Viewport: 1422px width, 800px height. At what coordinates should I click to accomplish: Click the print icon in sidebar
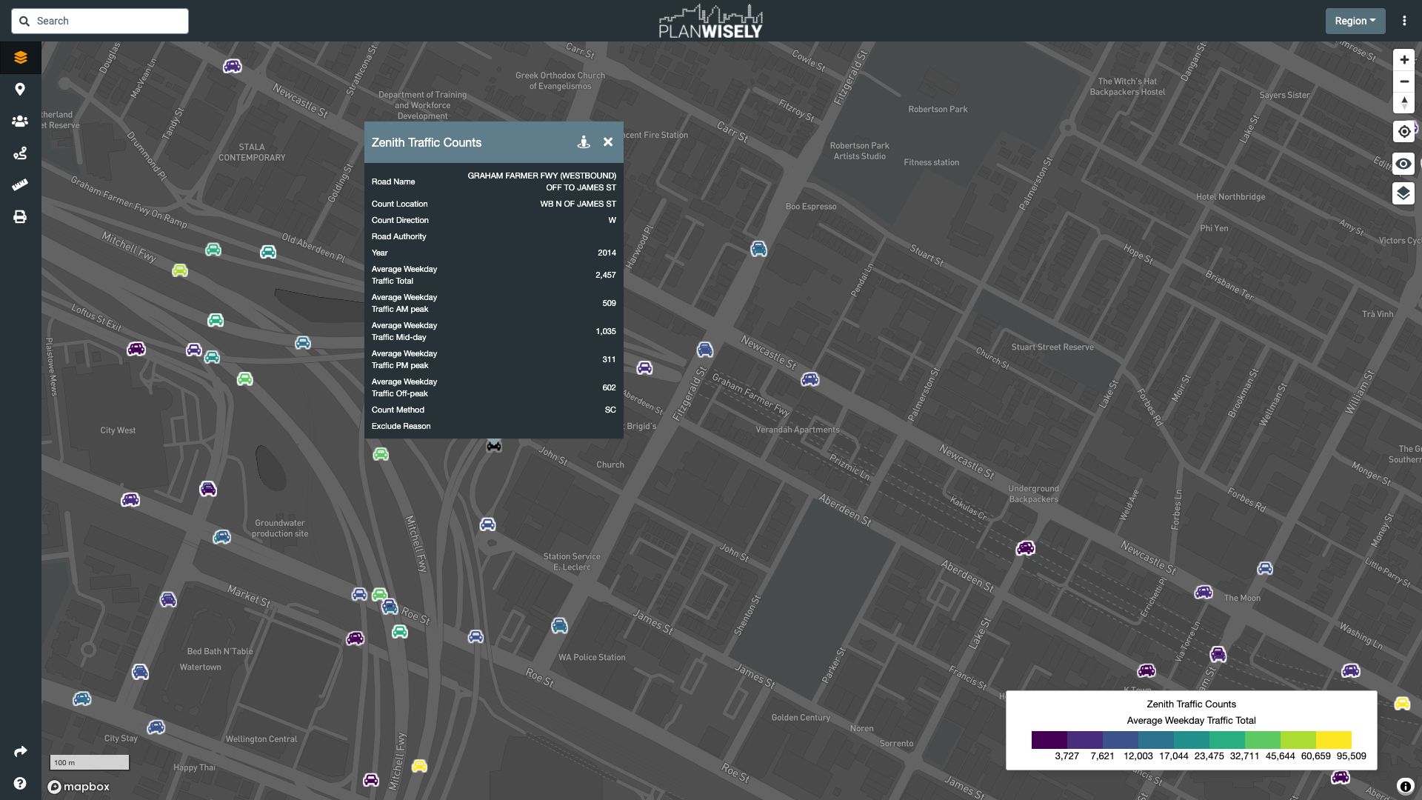[20, 217]
